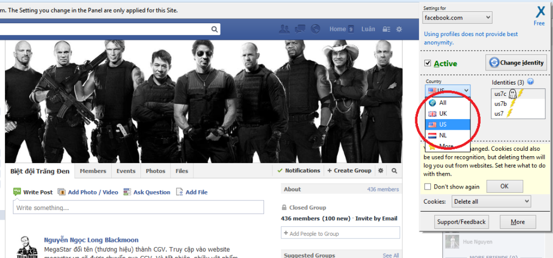Click the privacy shortcuts lock icon

point(387,29)
